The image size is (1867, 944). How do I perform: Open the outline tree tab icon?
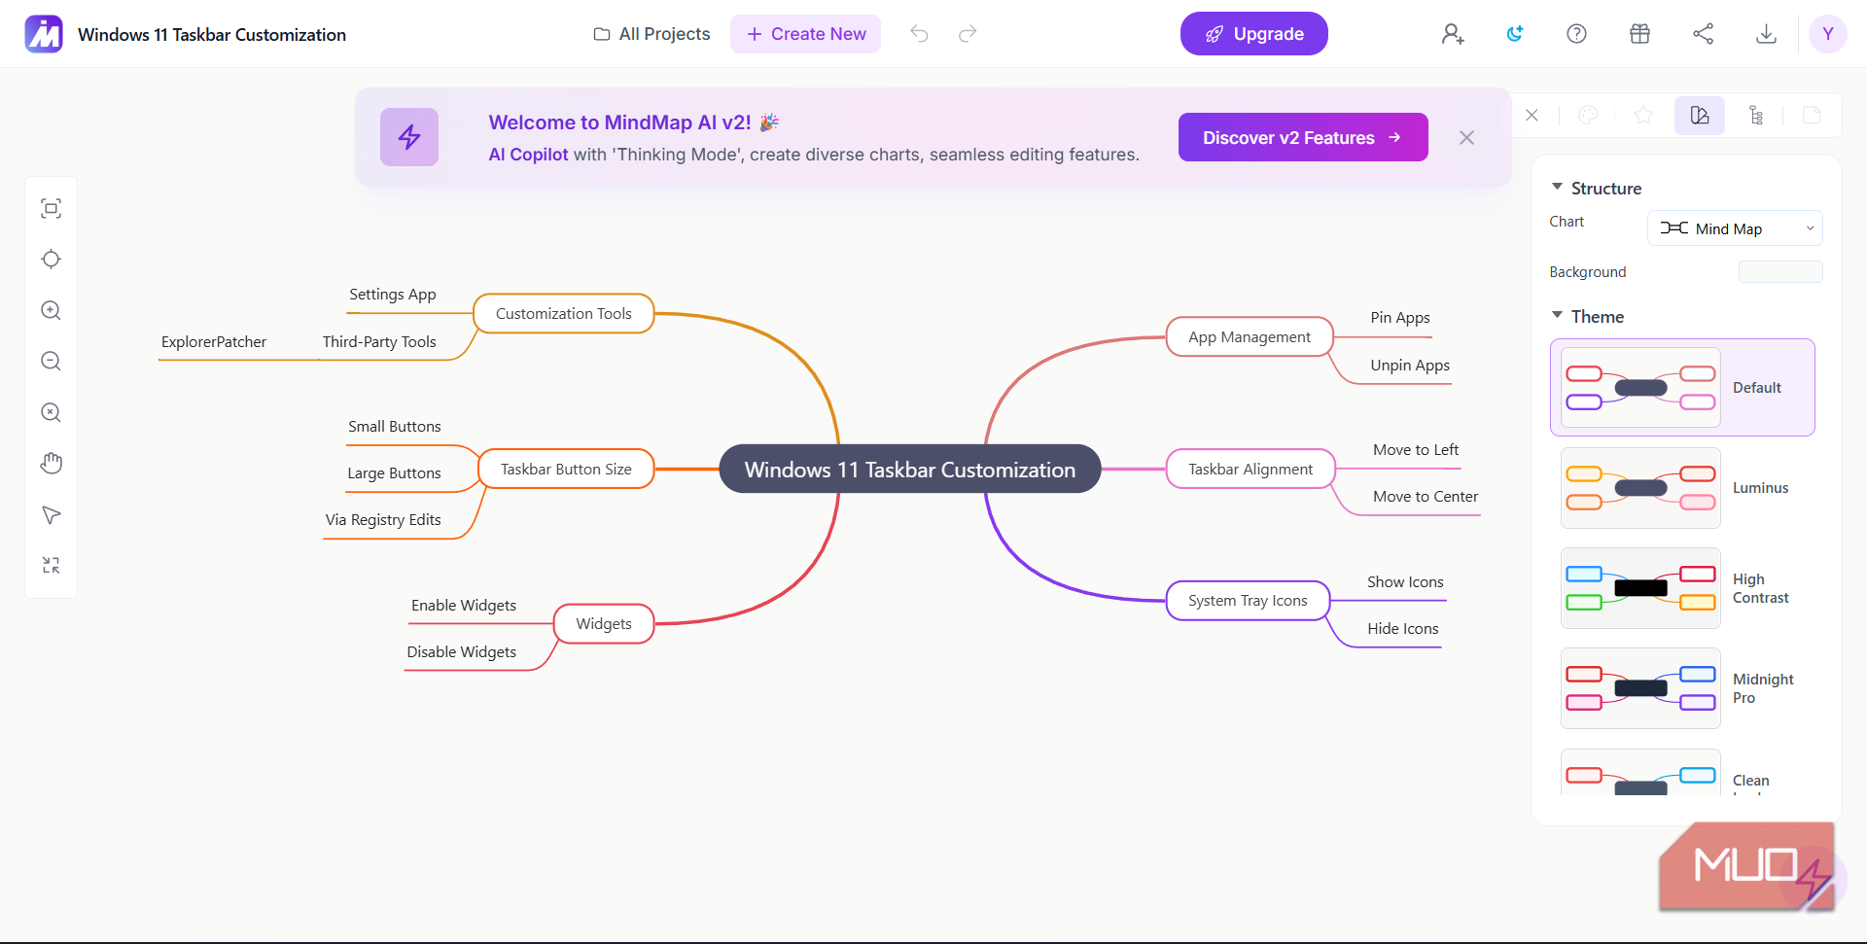pos(1756,116)
